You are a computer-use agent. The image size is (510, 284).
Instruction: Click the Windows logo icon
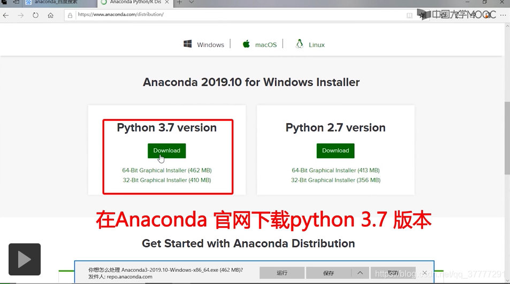[x=188, y=44]
